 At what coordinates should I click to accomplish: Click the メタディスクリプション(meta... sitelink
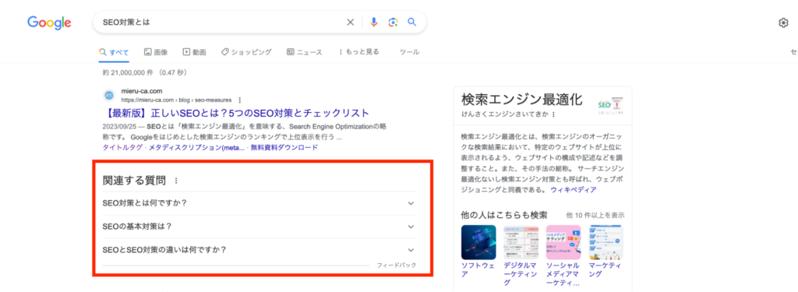pos(197,147)
